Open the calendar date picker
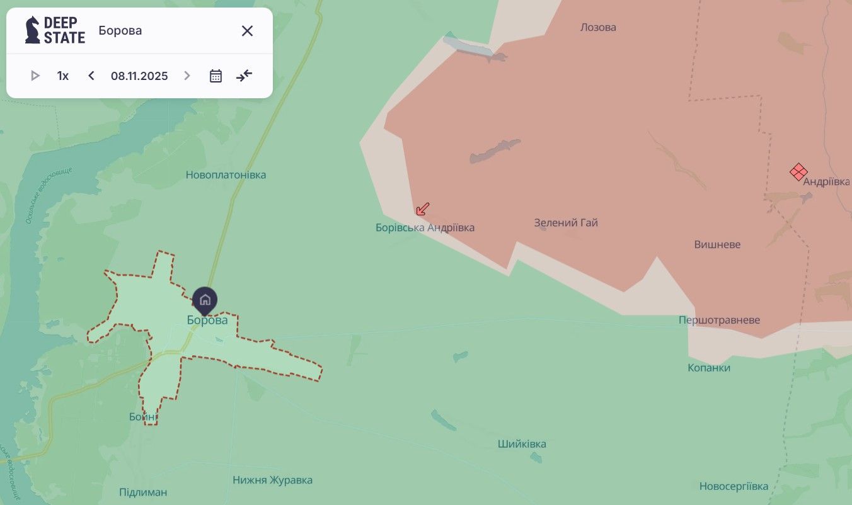The height and width of the screenshot is (505, 852). 216,76
